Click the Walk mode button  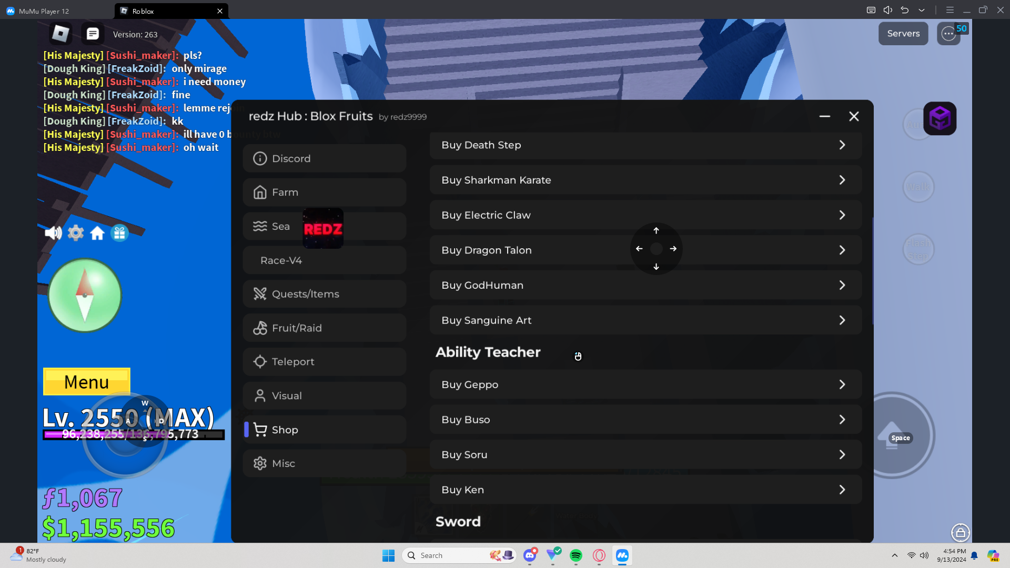[918, 187]
